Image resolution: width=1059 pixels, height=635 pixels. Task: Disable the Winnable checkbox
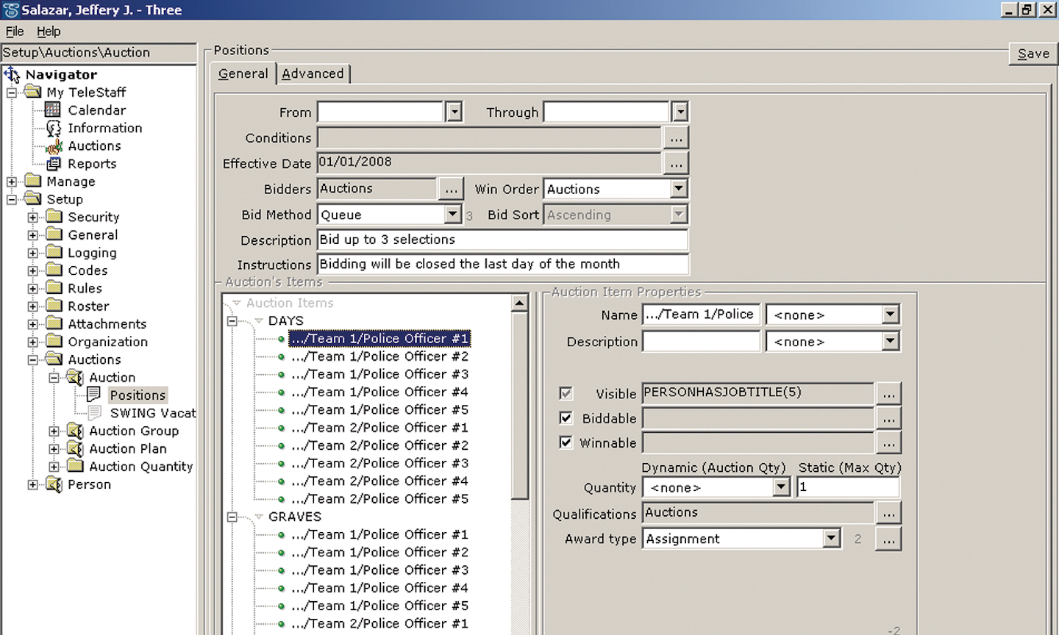566,442
